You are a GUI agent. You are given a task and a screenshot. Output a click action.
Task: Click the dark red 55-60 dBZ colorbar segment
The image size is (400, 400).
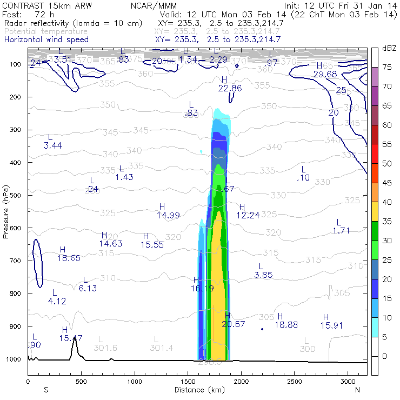(375, 135)
